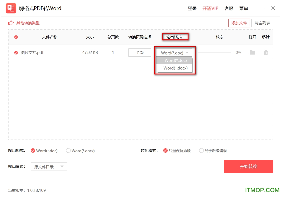The height and width of the screenshot is (197, 281).
Task: Click the app logo PDF icon
Action: point(11,8)
